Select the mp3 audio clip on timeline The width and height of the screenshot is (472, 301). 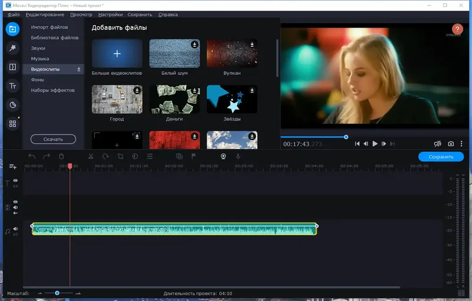174,229
